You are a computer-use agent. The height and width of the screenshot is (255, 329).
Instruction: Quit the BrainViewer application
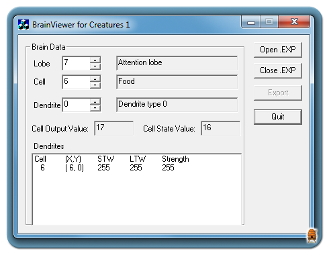pos(278,117)
